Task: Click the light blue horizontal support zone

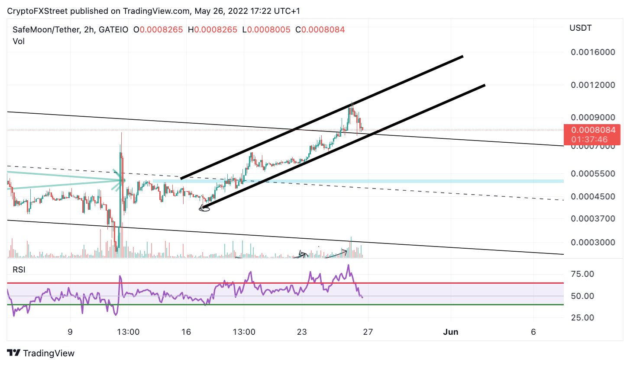Action: [x=358, y=181]
